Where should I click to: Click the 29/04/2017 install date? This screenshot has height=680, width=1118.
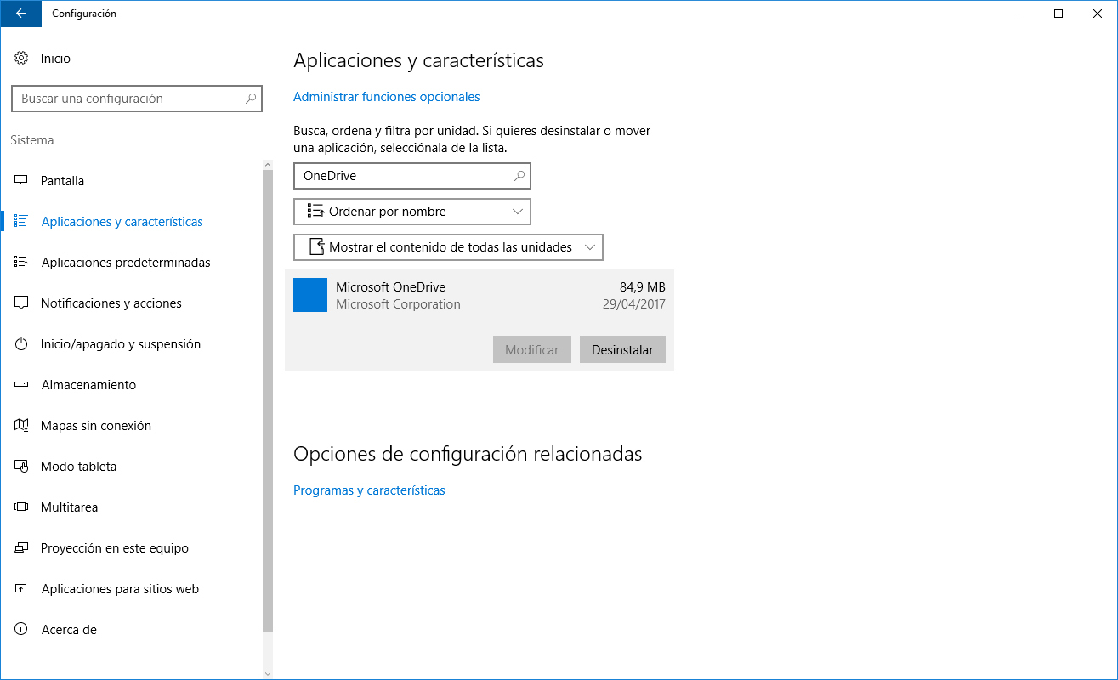pyautogui.click(x=636, y=304)
